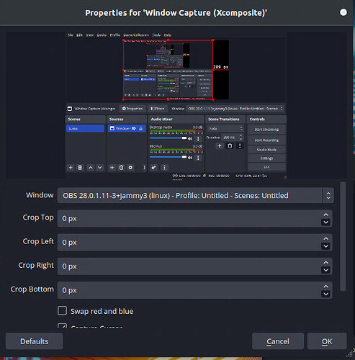Open the Profile menu in the preview
Screen dimensions: 355x360
(x=114, y=35)
